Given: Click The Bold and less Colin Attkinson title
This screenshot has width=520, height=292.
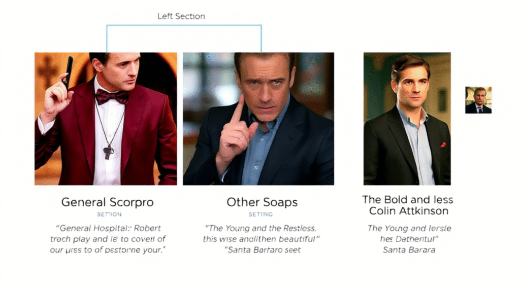Looking at the screenshot, I should pos(408,205).
